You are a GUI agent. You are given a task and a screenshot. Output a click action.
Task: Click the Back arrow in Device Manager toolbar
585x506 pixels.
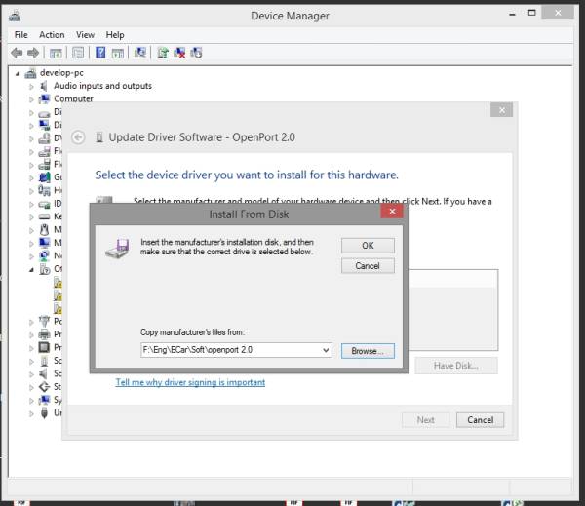coord(17,53)
